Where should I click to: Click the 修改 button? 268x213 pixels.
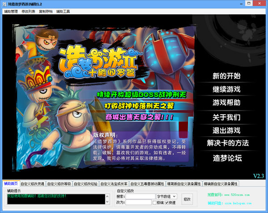(x=187, y=199)
